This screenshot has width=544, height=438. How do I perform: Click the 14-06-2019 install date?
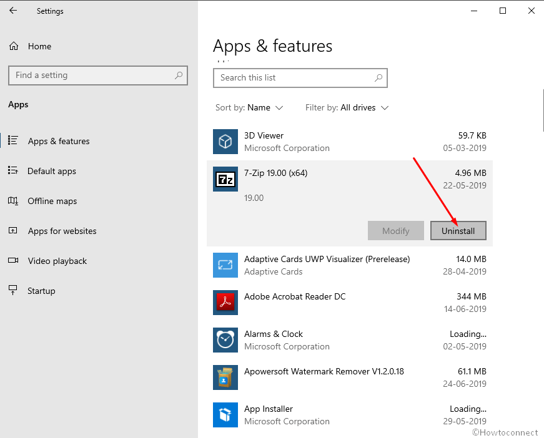465,309
